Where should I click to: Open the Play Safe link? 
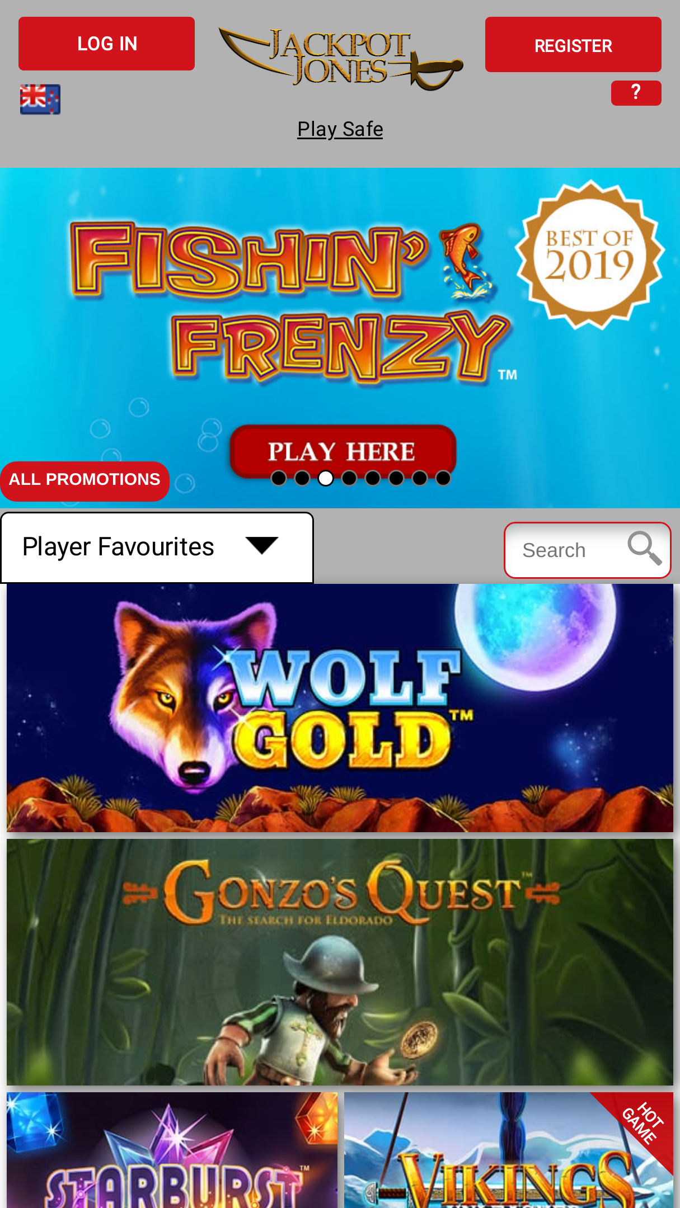(340, 129)
